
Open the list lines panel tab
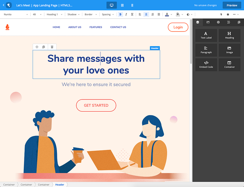pyautogui.click(x=229, y=22)
